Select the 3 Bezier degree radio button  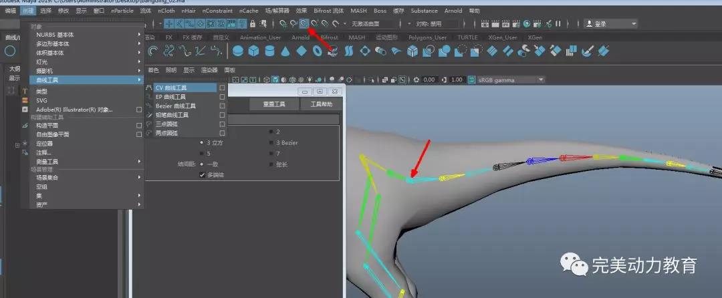271,143
